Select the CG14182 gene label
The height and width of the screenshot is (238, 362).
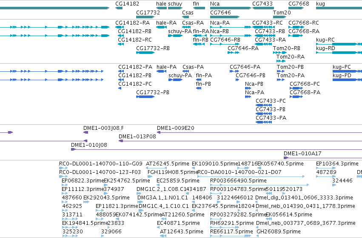point(127,4)
